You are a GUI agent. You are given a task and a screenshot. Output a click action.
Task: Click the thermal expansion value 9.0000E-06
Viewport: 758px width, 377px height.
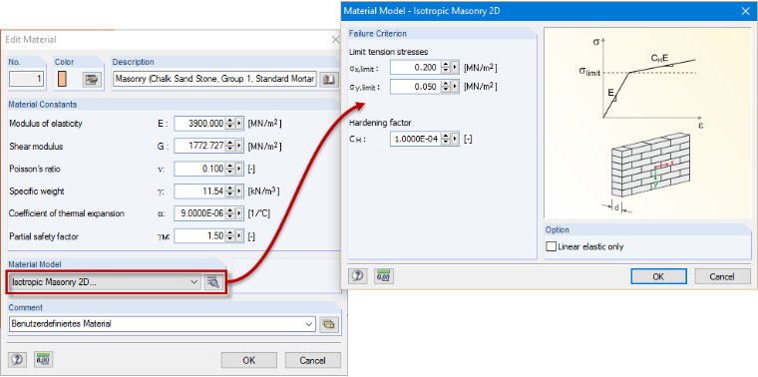(x=202, y=213)
